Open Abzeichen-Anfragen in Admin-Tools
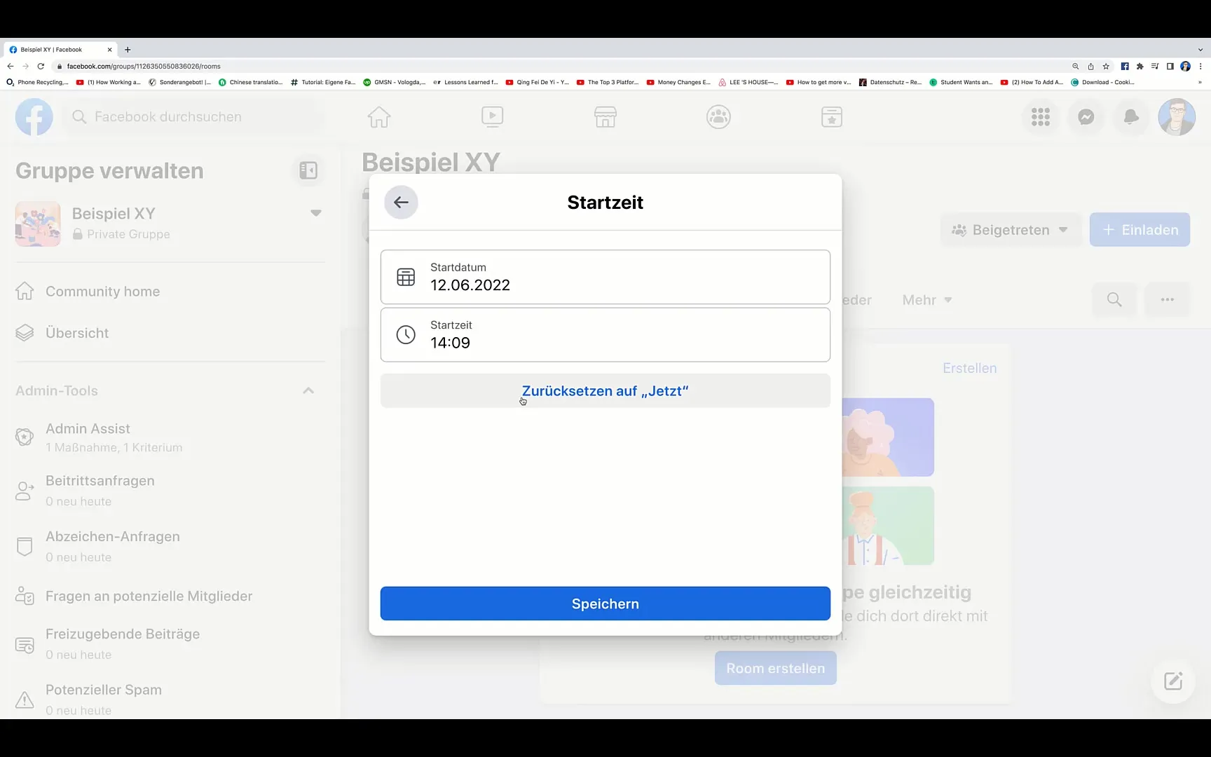 click(x=170, y=547)
